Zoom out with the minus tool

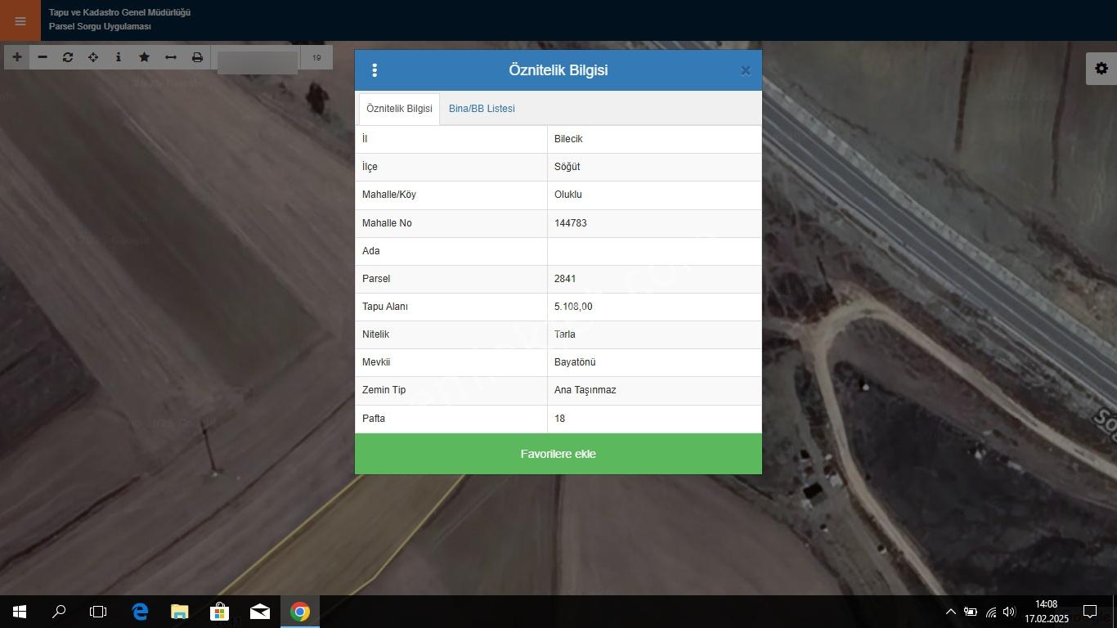(x=43, y=57)
